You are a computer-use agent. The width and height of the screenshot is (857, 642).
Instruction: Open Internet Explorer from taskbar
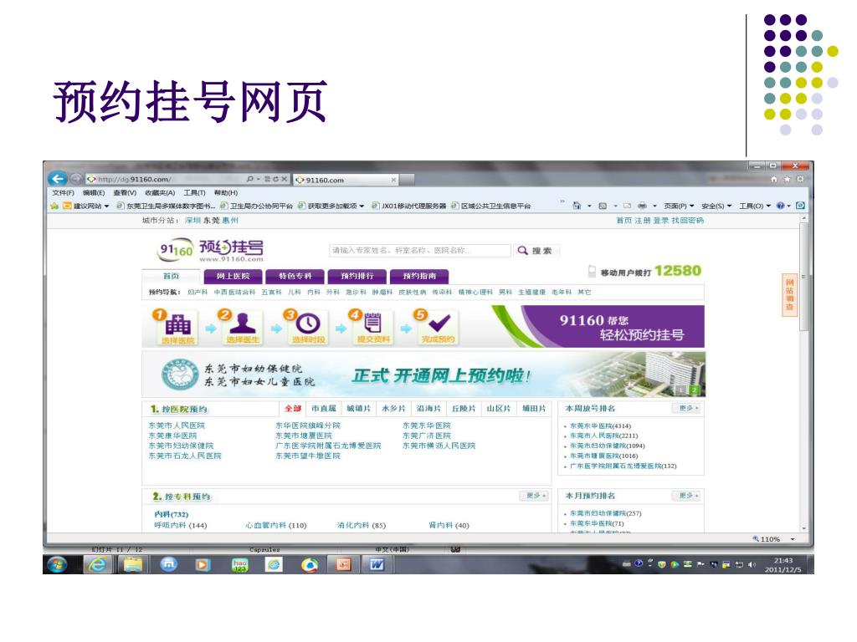[97, 564]
